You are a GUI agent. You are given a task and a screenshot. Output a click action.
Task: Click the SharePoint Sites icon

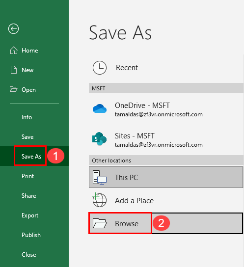click(100, 139)
